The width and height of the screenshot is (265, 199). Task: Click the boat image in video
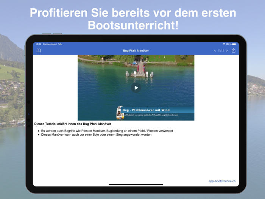tap(120, 113)
